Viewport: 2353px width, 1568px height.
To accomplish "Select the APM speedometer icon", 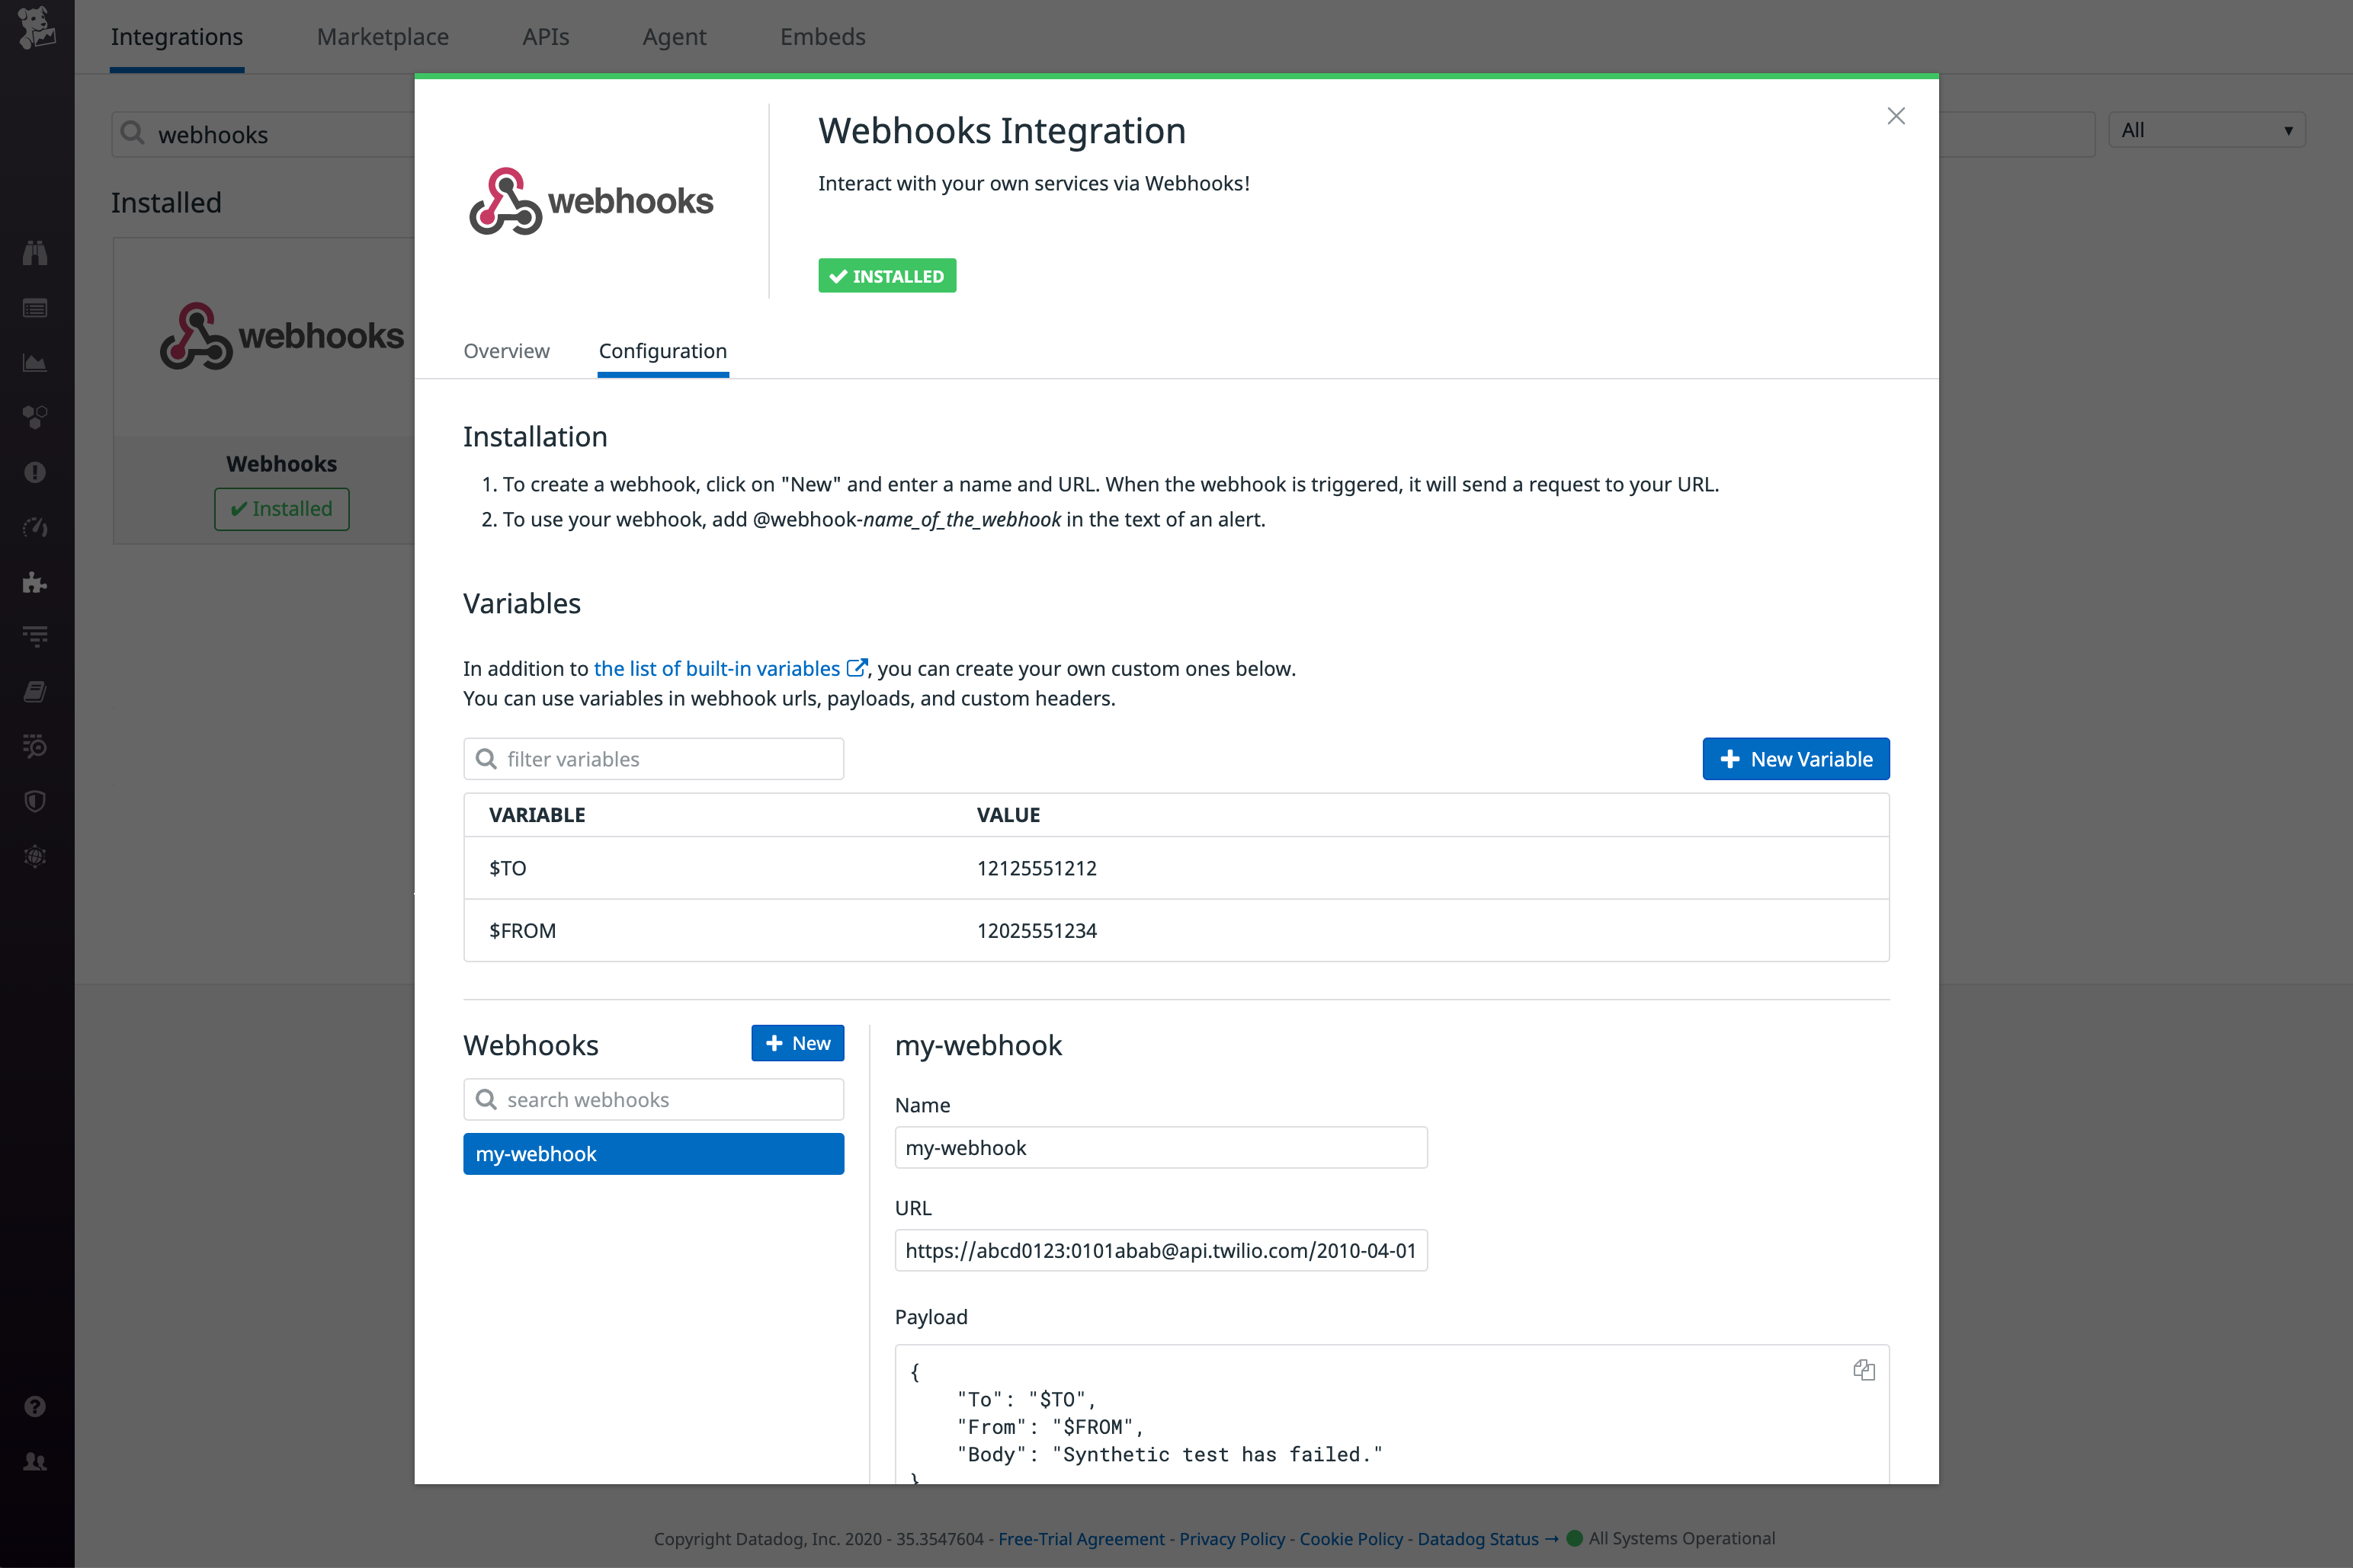I will 35,527.
